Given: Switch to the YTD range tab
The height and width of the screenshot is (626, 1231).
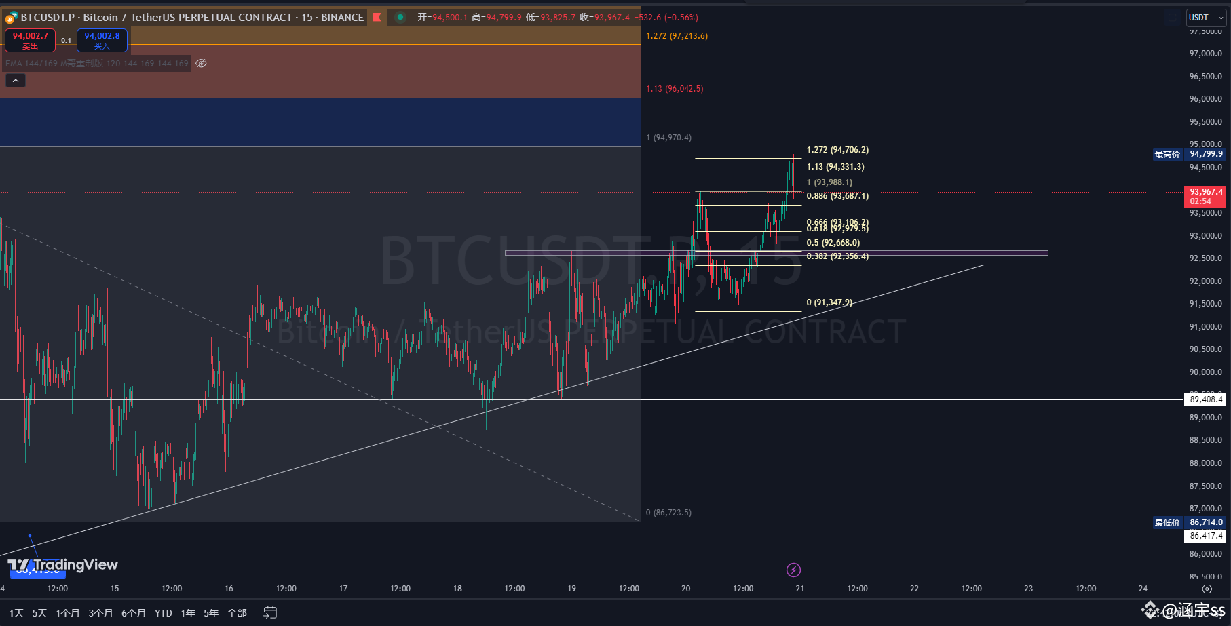Looking at the screenshot, I should point(162,612).
